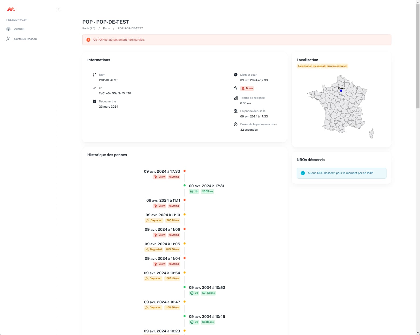Click the green timeline dot for 17:31
Viewport: 420px width, 335px height.
coord(185,185)
